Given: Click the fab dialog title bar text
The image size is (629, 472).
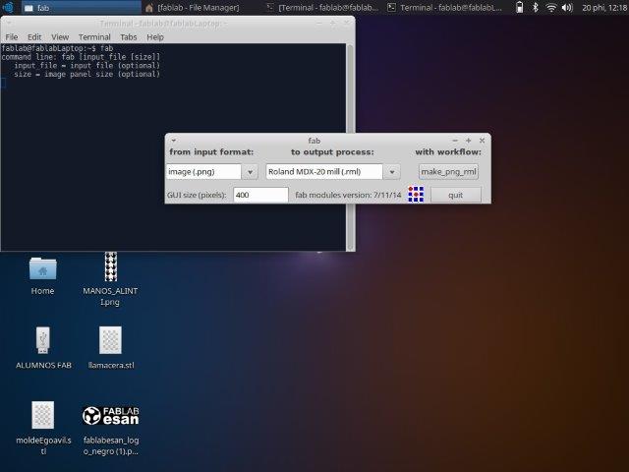Looking at the screenshot, I should pyautogui.click(x=314, y=141).
